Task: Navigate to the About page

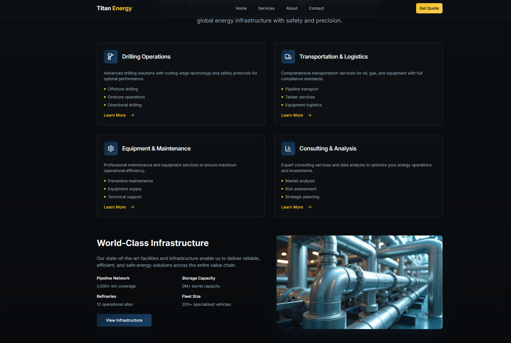Action: 292,8
